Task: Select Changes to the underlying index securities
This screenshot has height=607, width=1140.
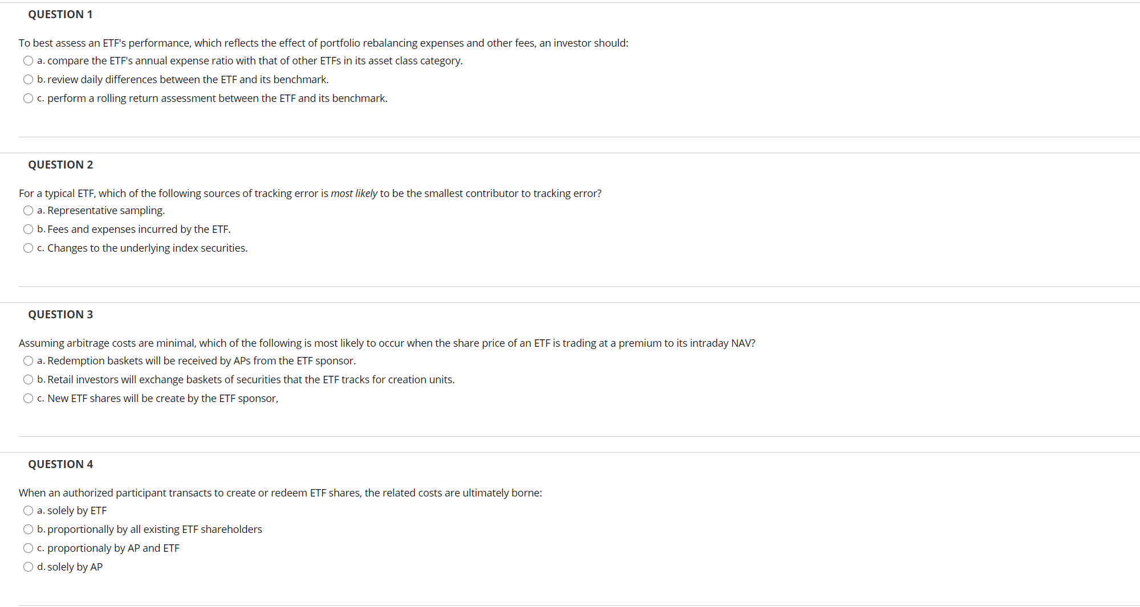Action: pyautogui.click(x=28, y=248)
